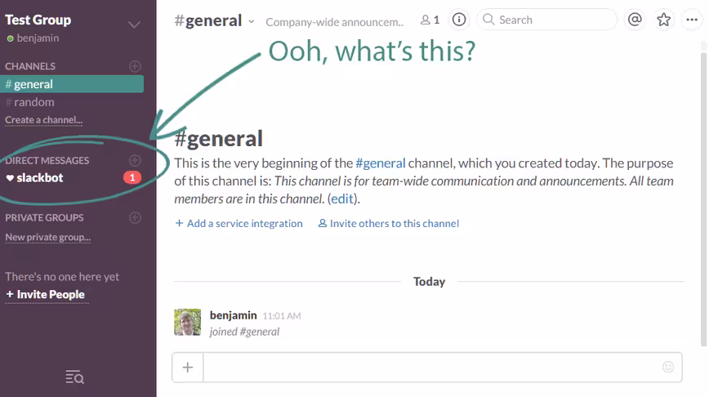Click the New private group link
709x397 pixels.
point(48,237)
